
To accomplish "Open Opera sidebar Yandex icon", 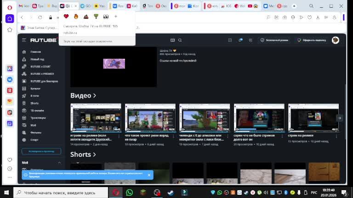I will (x=10, y=90).
